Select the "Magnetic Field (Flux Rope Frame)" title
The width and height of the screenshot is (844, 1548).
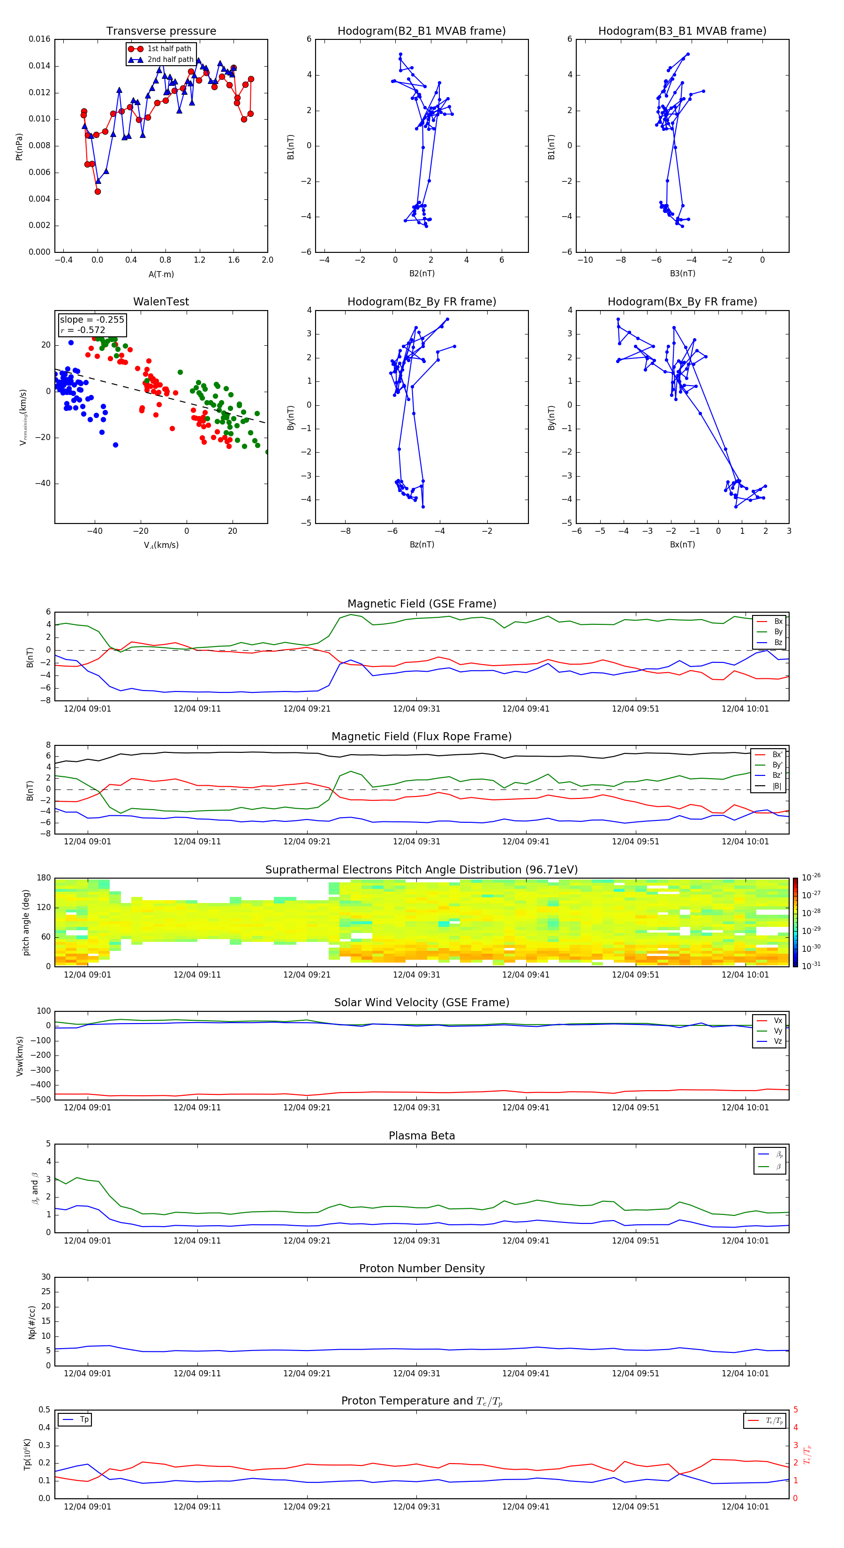tap(422, 737)
